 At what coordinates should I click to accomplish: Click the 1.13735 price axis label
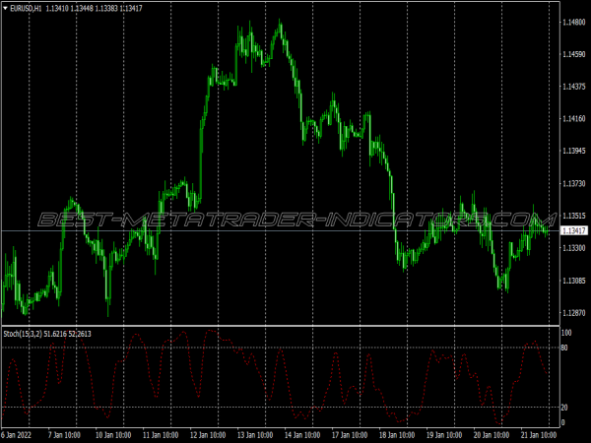pyautogui.click(x=573, y=183)
